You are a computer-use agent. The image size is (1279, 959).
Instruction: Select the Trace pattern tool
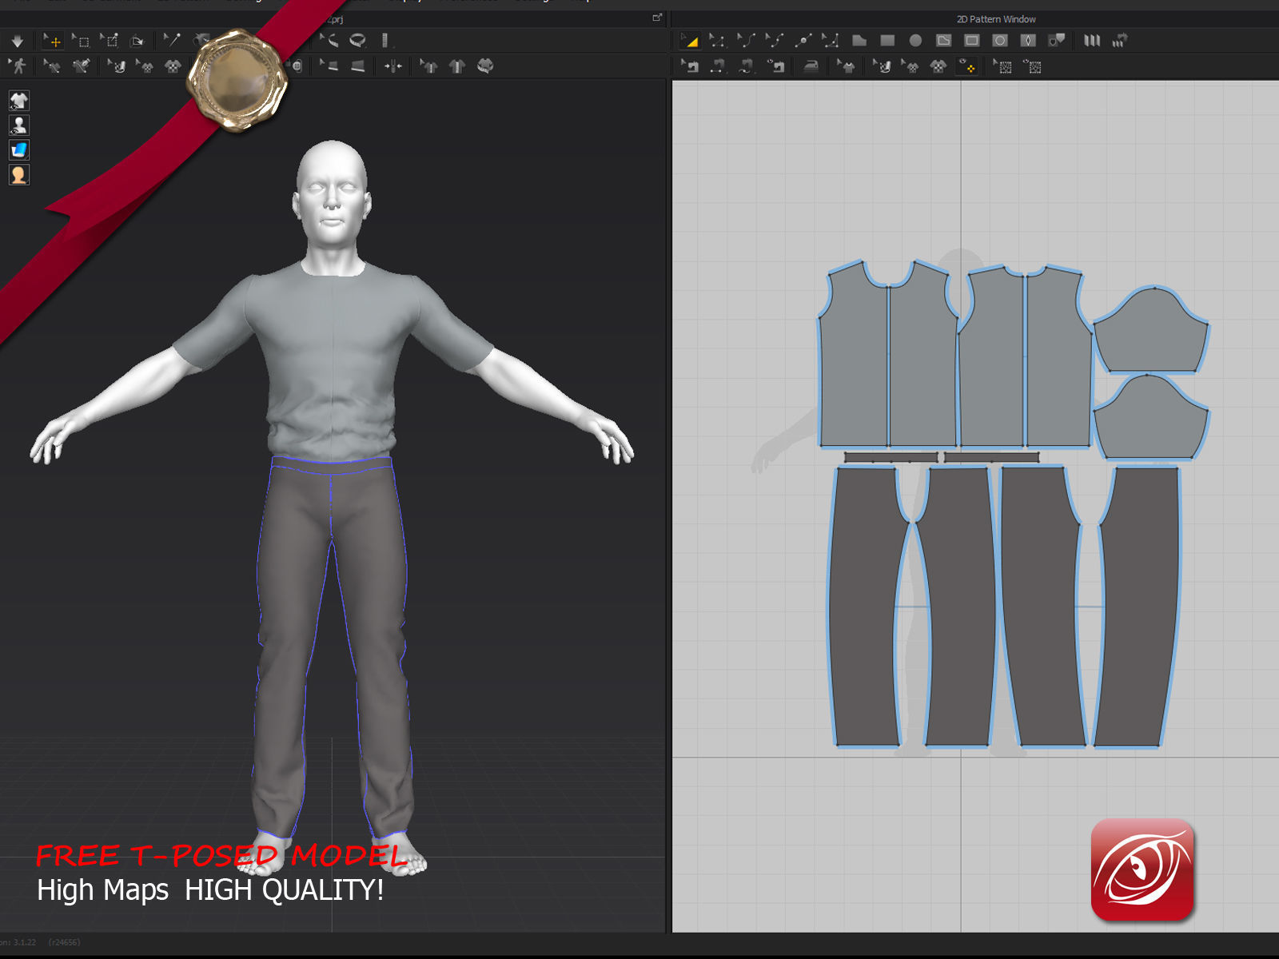pos(1057,40)
